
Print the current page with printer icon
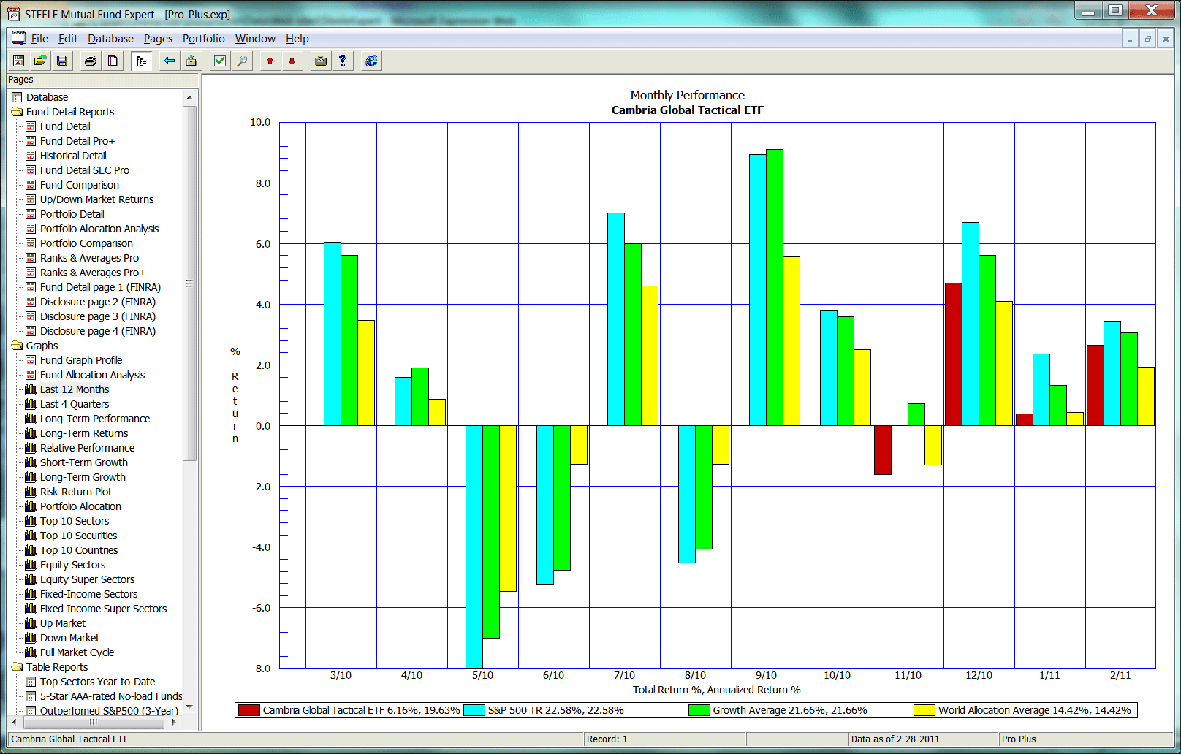click(x=91, y=61)
